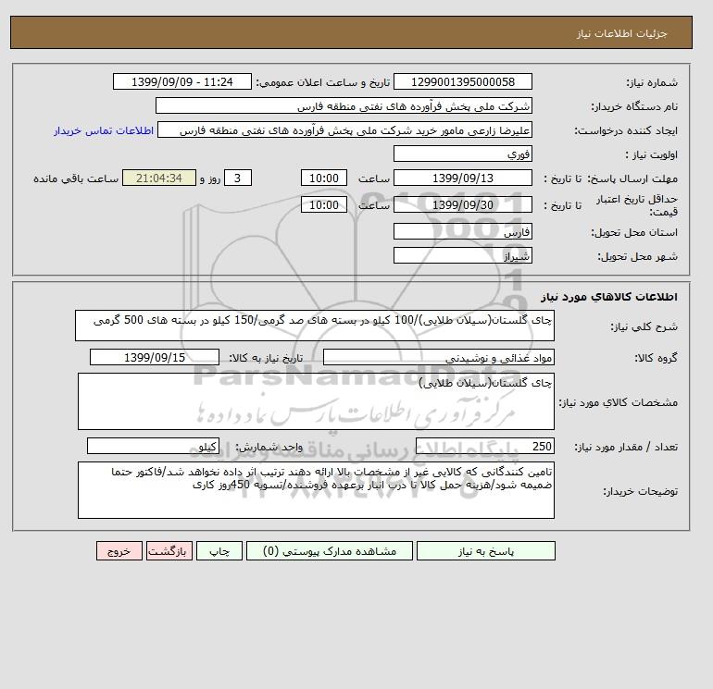Click the remaining time countdown 21:04:34

tap(159, 178)
